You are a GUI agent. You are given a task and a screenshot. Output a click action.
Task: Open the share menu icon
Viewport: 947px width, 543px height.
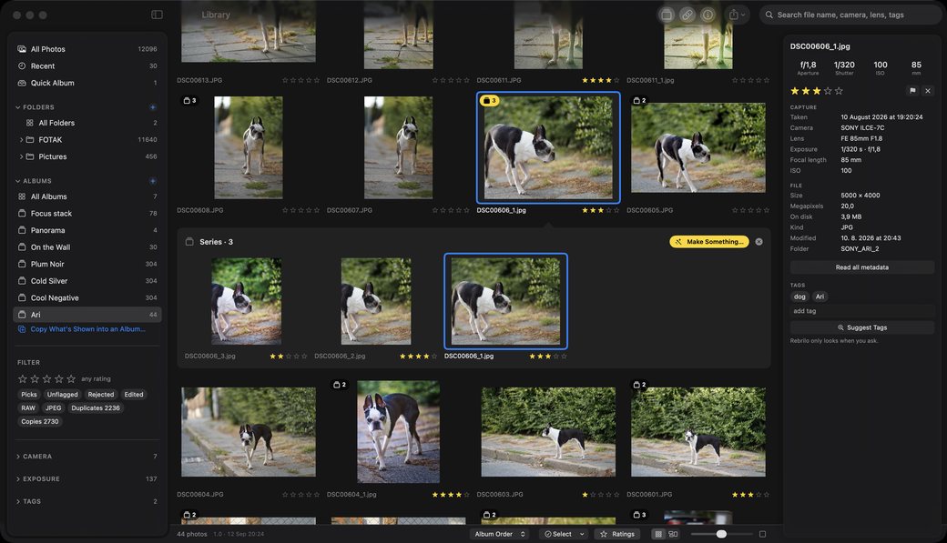[737, 15]
